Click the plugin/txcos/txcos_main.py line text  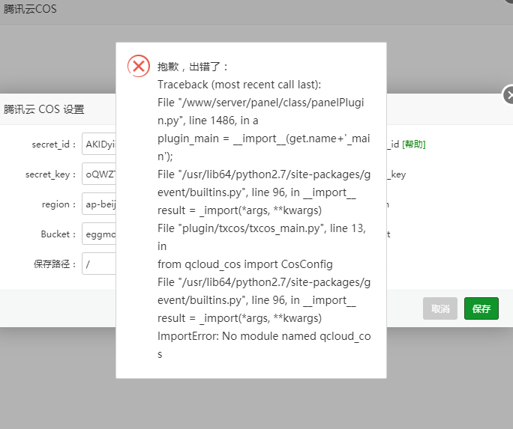(262, 228)
